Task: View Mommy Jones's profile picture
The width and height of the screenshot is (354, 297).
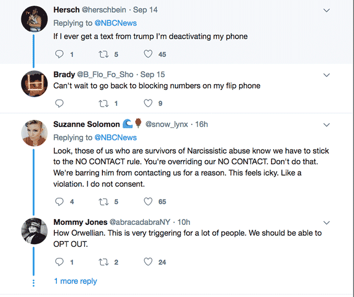Action: pos(34,230)
